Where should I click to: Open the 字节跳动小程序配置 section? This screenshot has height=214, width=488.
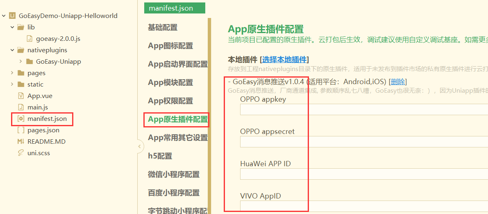pos(178,211)
